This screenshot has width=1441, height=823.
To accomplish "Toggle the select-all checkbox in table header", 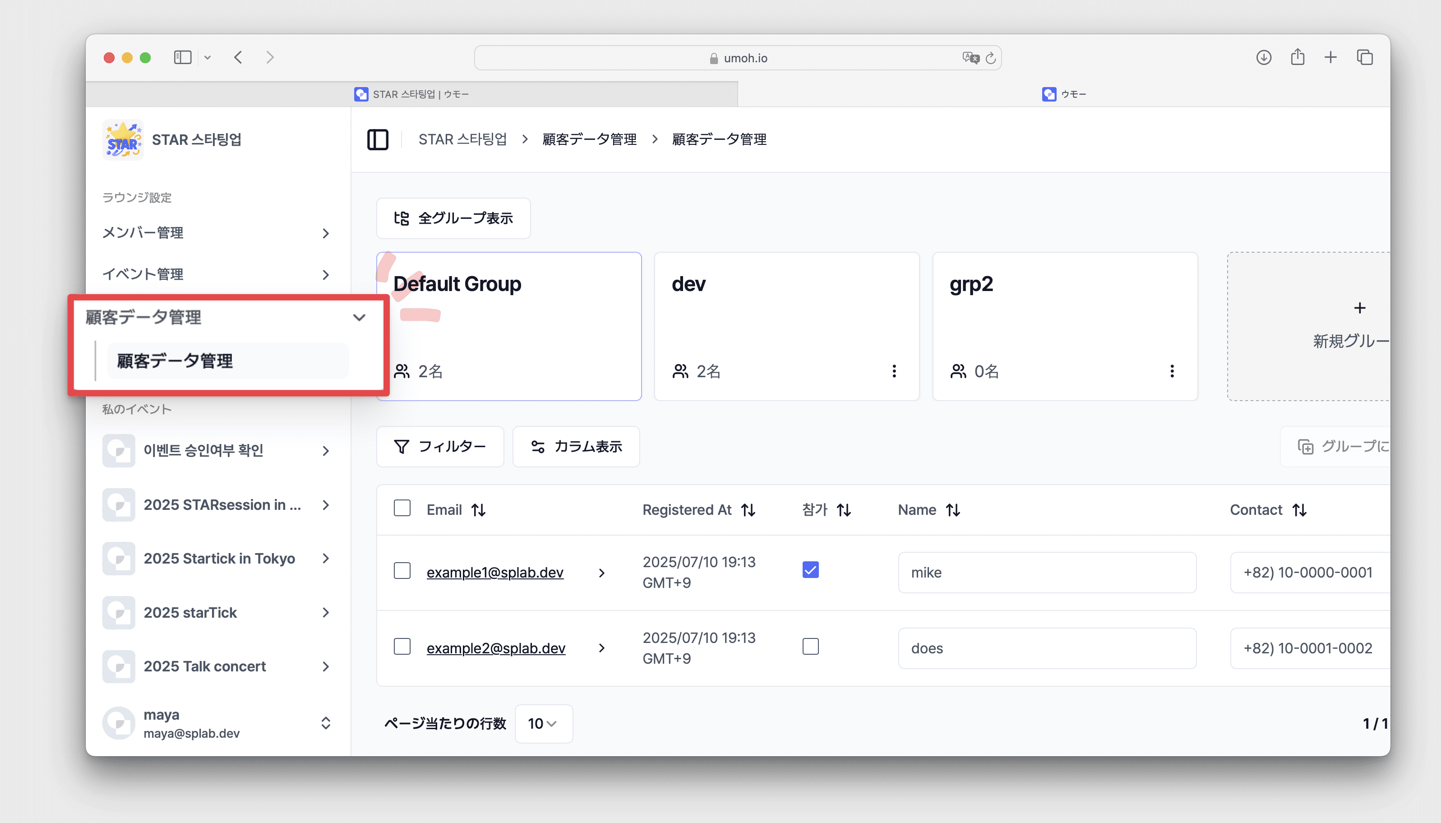I will [402, 508].
